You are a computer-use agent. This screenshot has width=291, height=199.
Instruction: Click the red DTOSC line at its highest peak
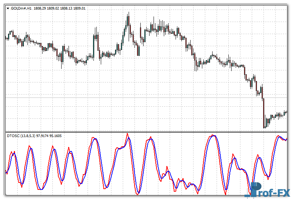(128, 134)
